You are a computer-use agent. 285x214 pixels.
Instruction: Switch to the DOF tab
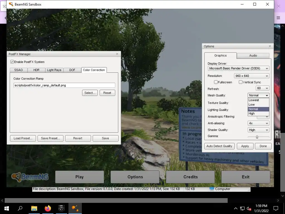pos(72,70)
